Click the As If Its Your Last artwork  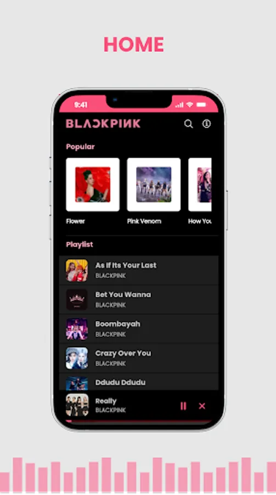click(x=77, y=270)
